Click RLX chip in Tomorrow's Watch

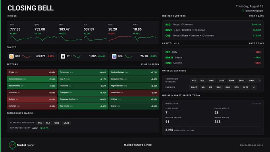(48, 123)
